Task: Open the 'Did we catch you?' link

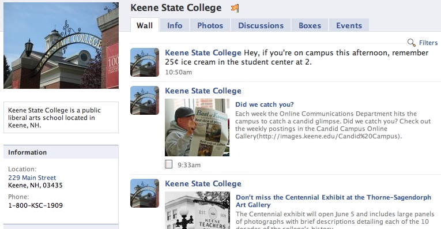Action: click(x=265, y=104)
